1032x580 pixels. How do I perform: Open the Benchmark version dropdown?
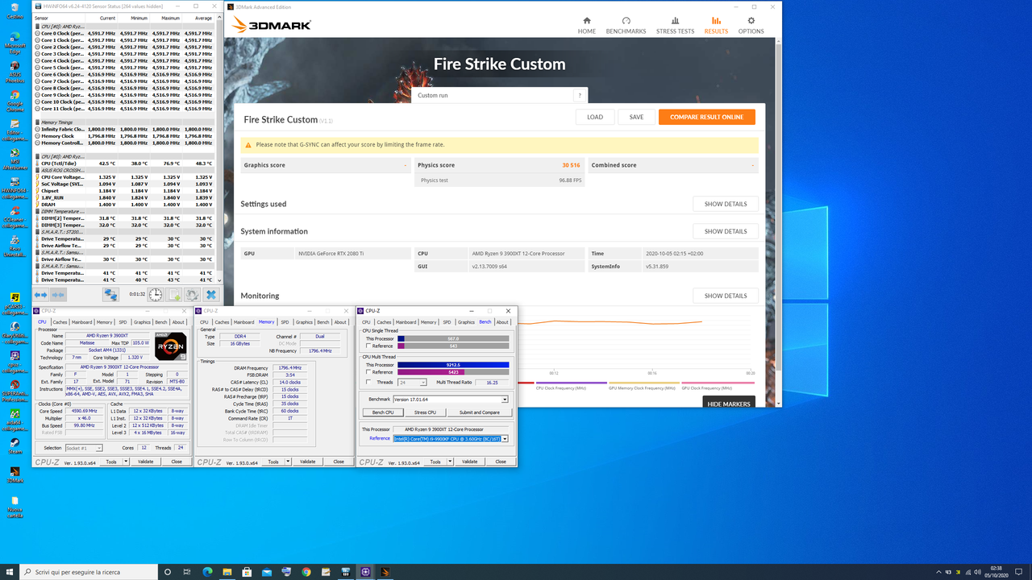[x=505, y=399]
